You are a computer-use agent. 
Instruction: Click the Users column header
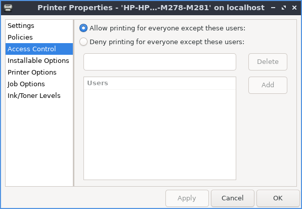(160, 83)
